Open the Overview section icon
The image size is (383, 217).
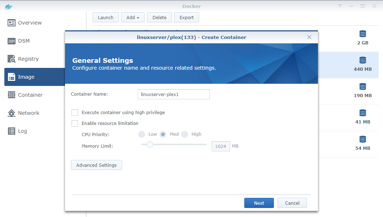tap(12, 23)
